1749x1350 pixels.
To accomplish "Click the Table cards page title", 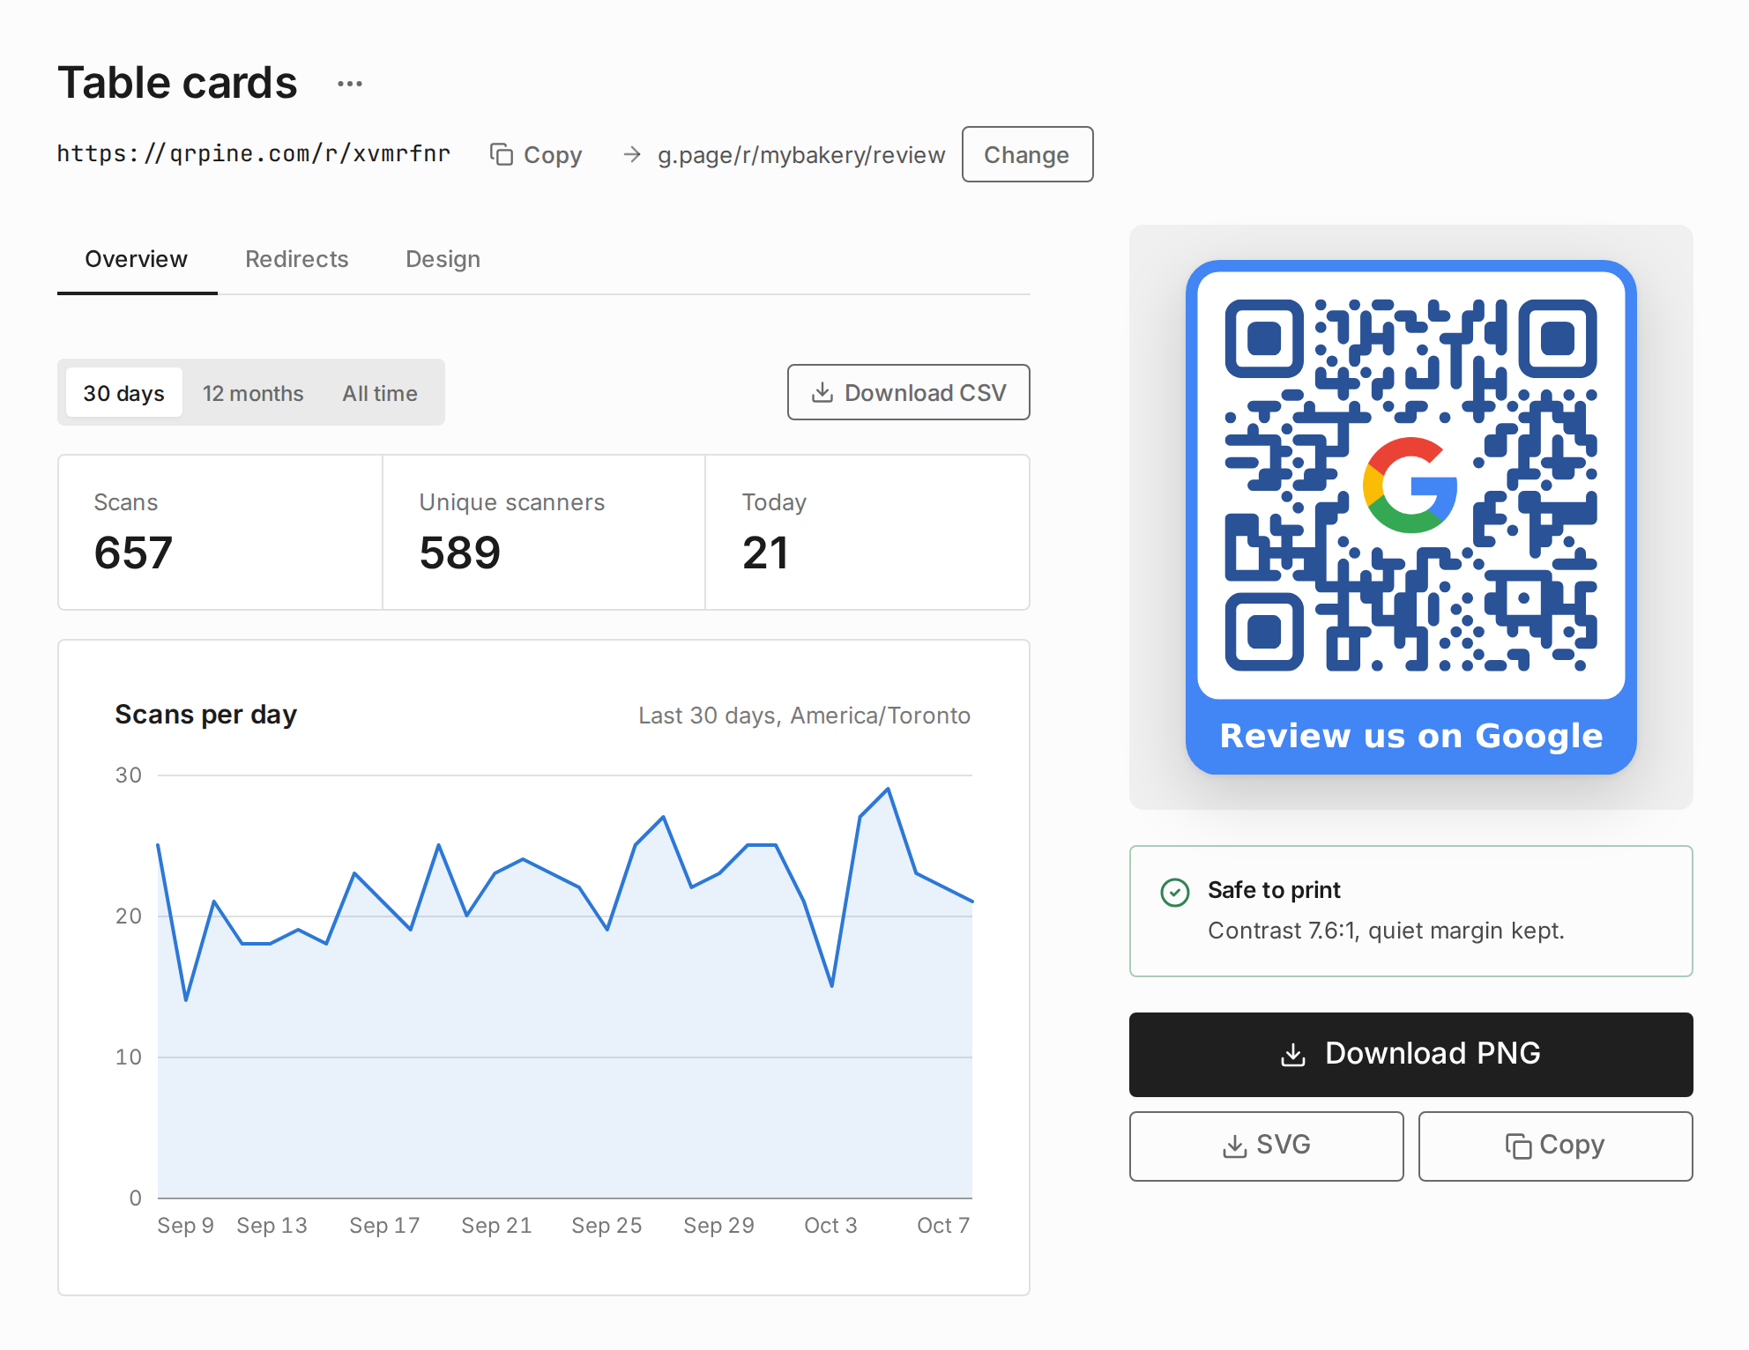I will click(178, 83).
